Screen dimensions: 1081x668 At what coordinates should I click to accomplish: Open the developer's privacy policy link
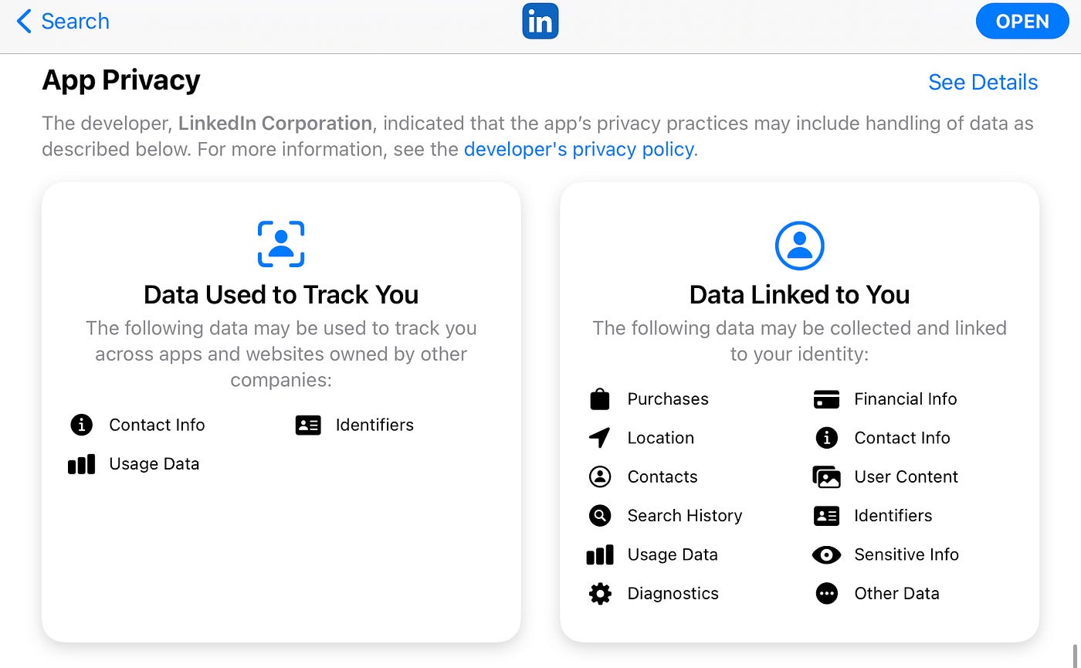(x=578, y=149)
